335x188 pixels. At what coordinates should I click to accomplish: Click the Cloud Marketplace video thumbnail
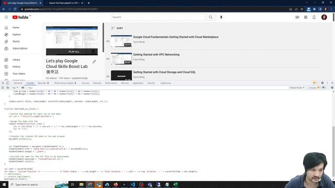121,41
